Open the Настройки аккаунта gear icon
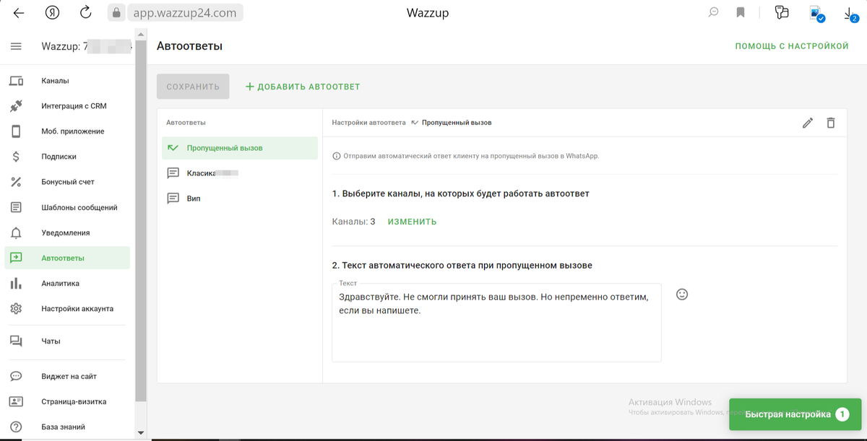Image resolution: width=867 pixels, height=441 pixels. (16, 308)
